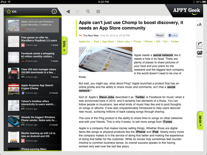
Task: Open the Steve Jobs tag link
Action: pos(124,42)
